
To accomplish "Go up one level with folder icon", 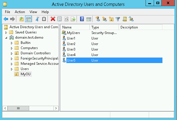I will (22, 19).
